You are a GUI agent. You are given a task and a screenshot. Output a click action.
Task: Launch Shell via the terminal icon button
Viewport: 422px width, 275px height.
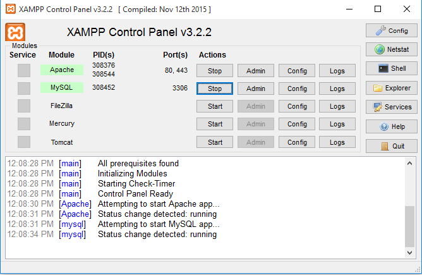391,68
